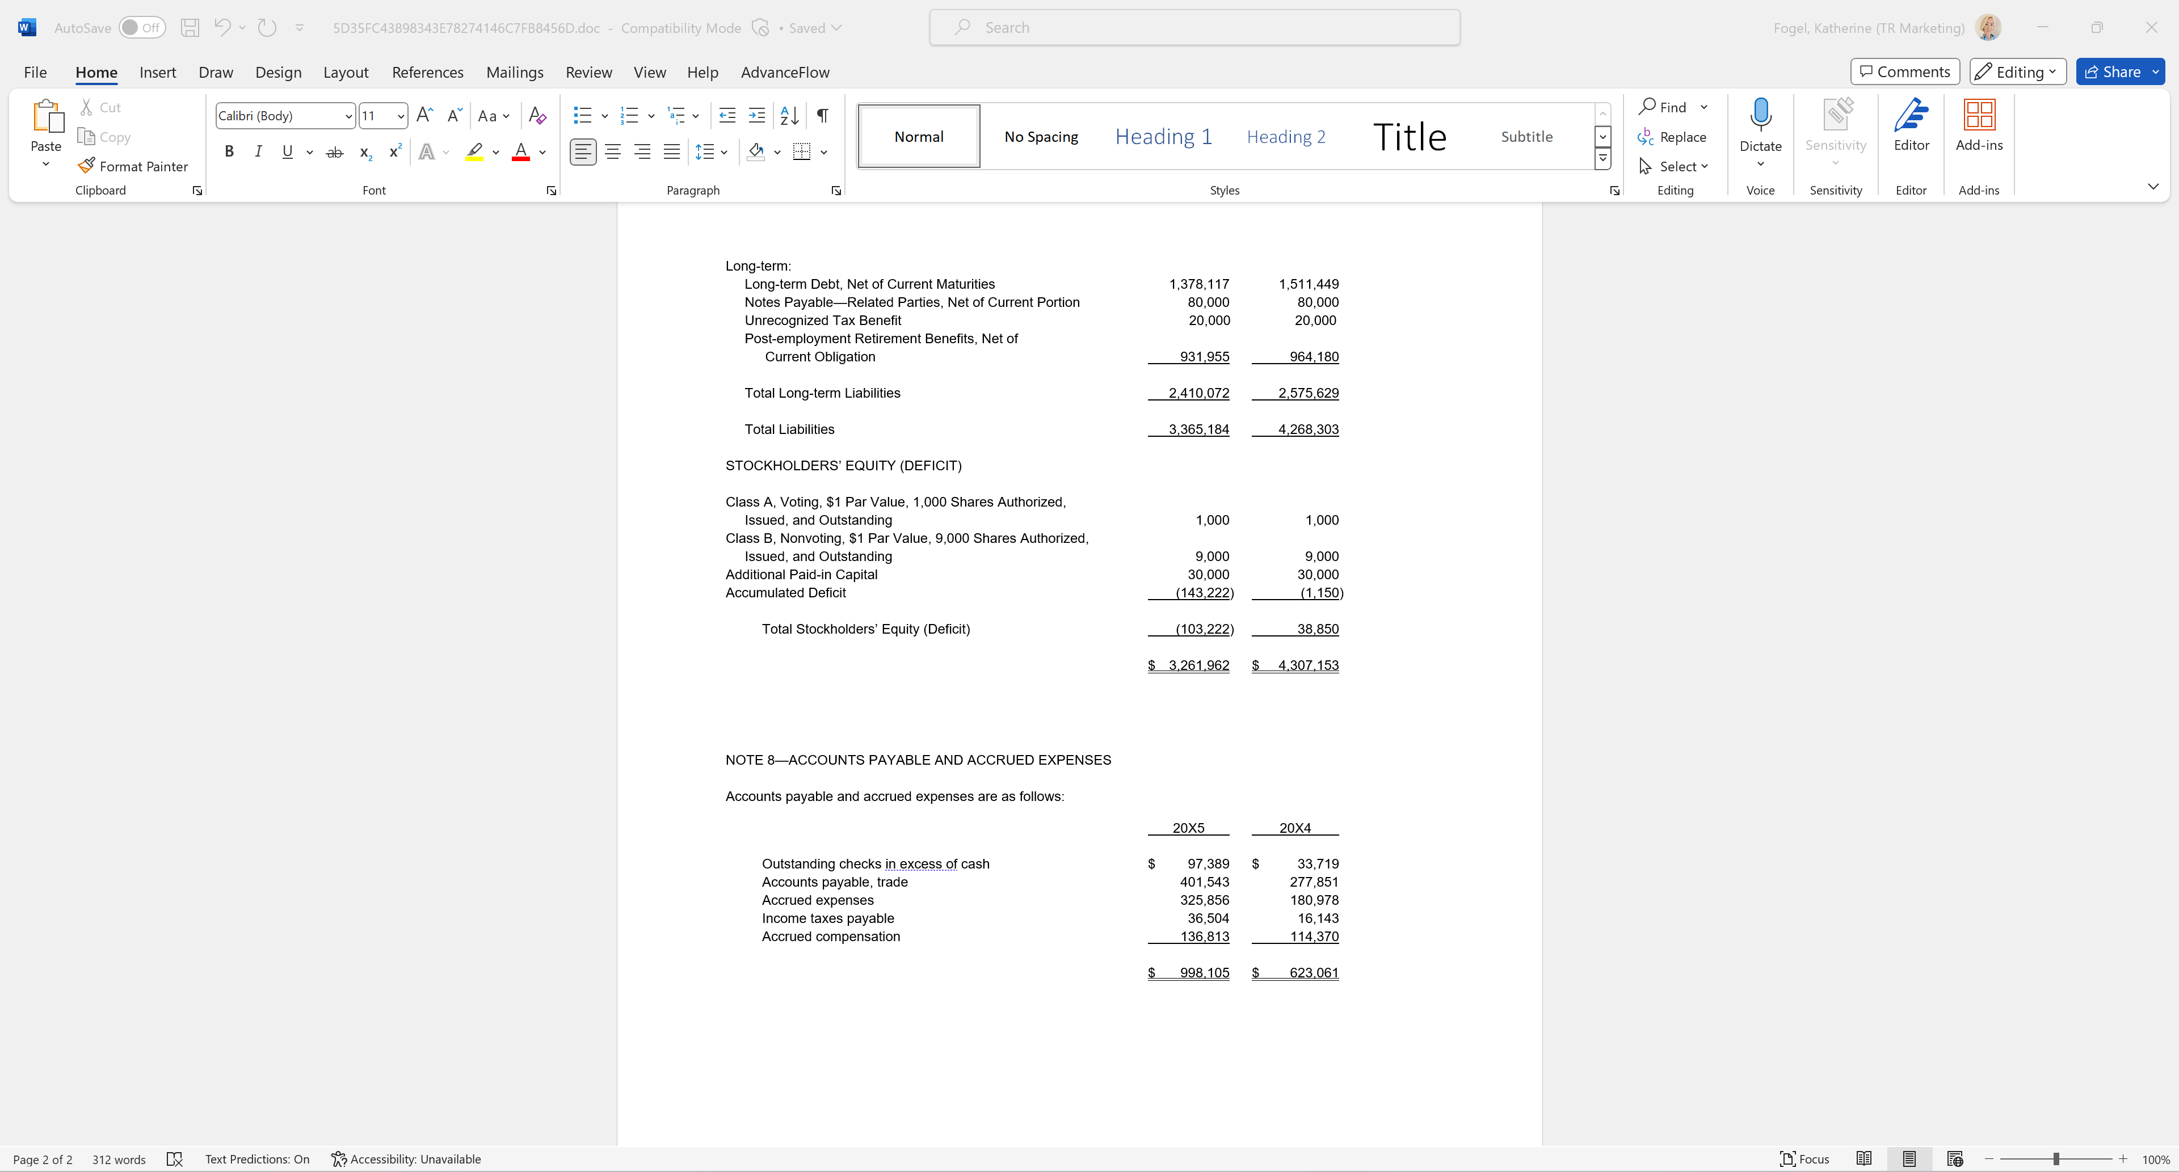Click the Increase Indent icon
The height and width of the screenshot is (1172, 2179).
point(757,116)
